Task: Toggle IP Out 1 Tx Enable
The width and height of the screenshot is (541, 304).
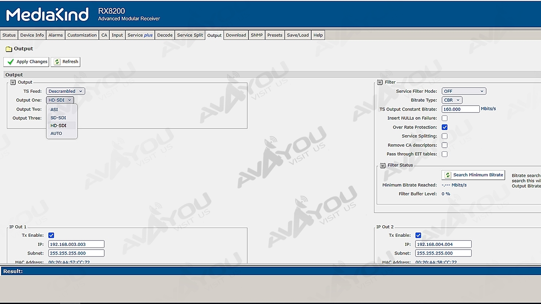Action: 51,235
